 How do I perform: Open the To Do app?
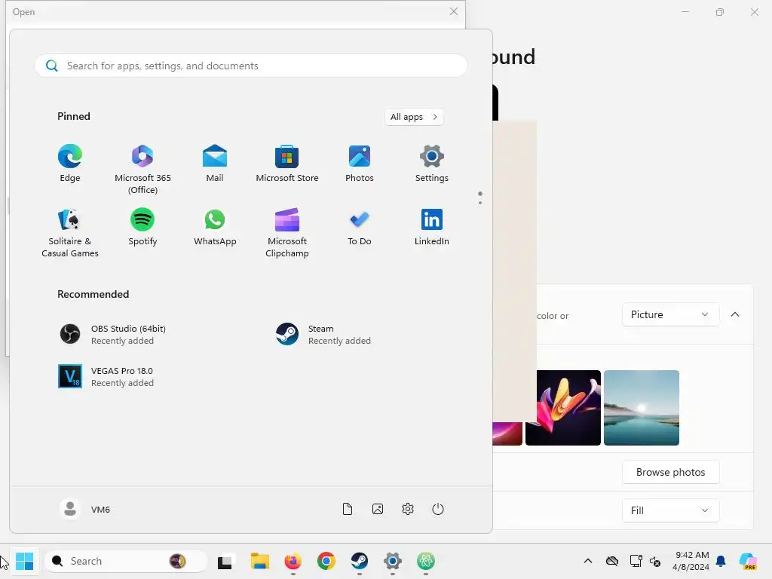pyautogui.click(x=360, y=227)
